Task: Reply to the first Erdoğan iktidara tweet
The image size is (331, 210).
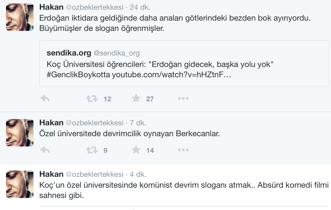Action: coord(45,99)
